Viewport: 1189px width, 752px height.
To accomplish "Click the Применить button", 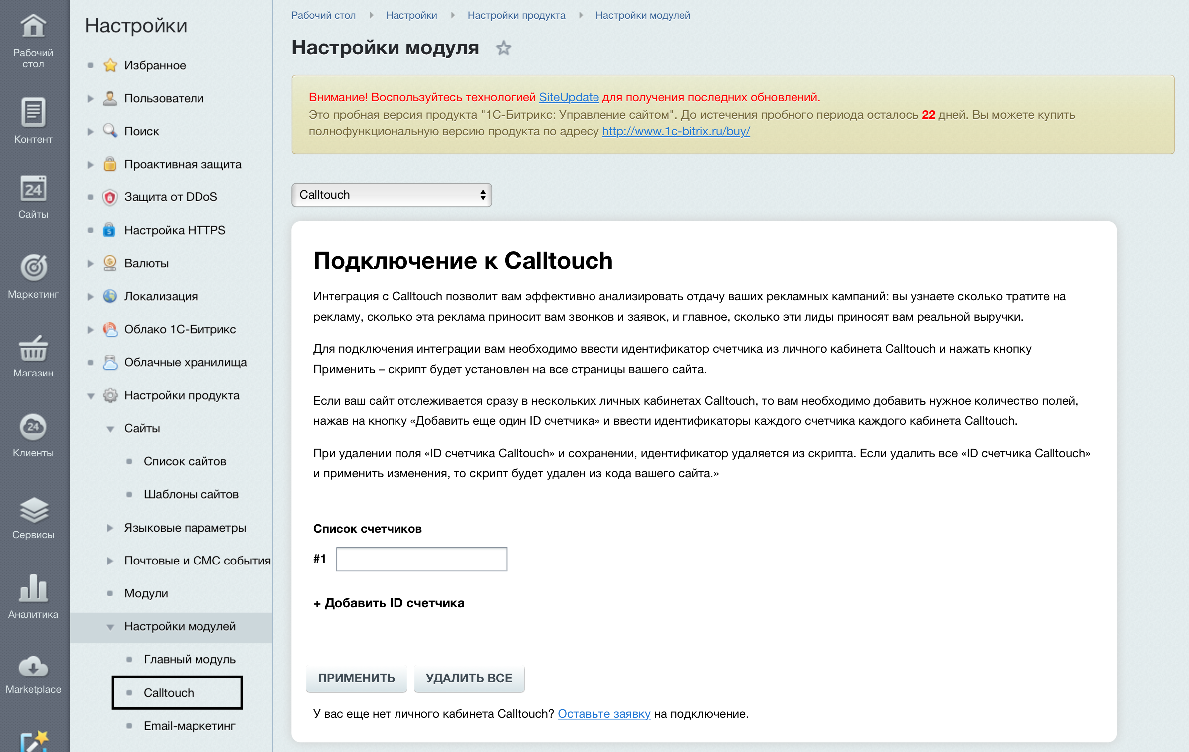I will click(356, 678).
